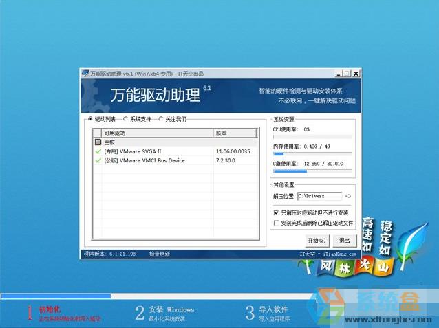Enable 安装完成后删除已解压驱动文件 checkbox
The image size is (439, 328).
point(276,223)
